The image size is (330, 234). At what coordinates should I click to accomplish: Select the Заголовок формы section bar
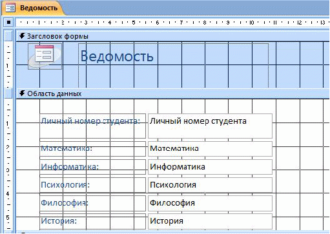coord(173,36)
